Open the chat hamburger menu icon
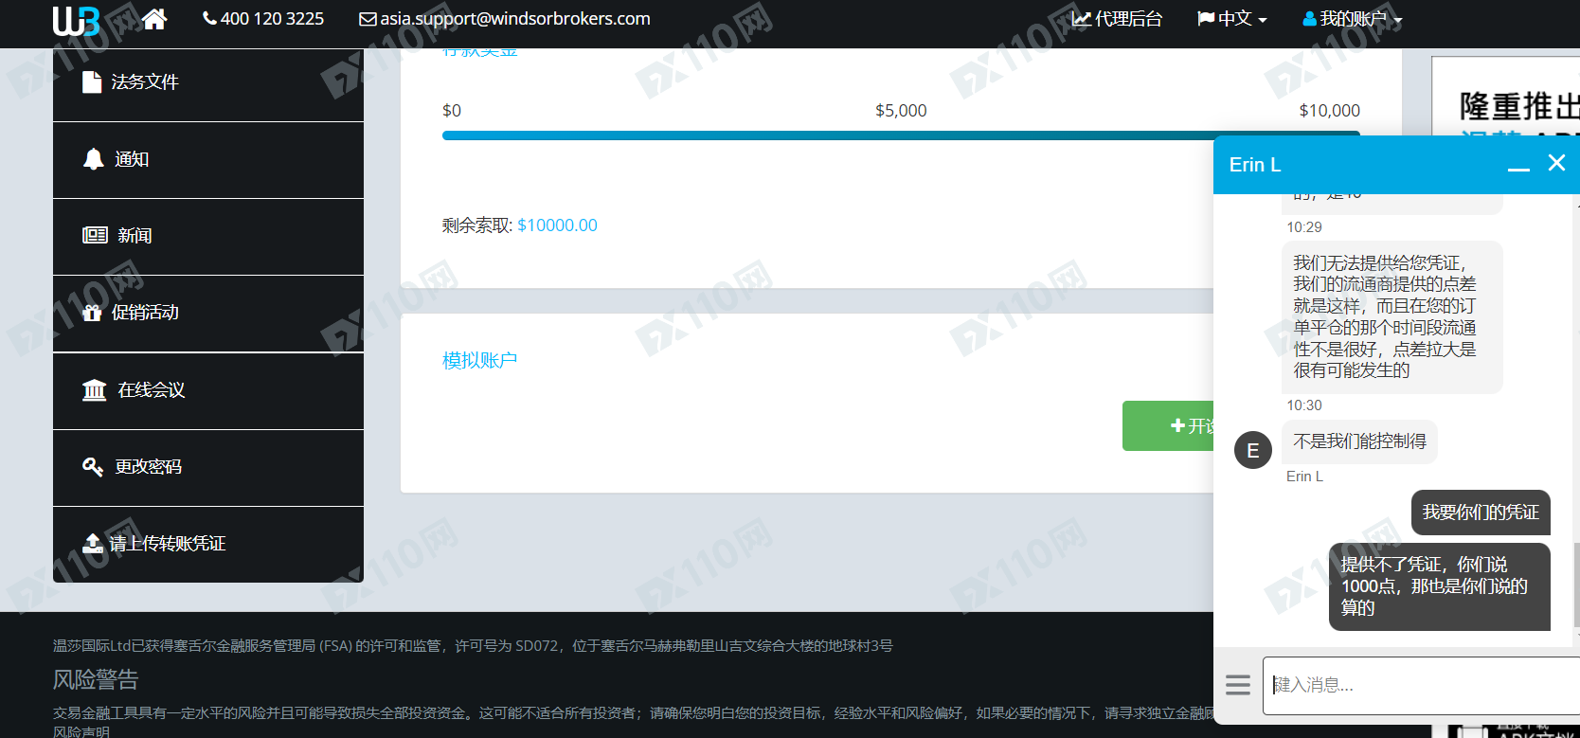Screen dimensions: 1580x738 pos(1238,684)
